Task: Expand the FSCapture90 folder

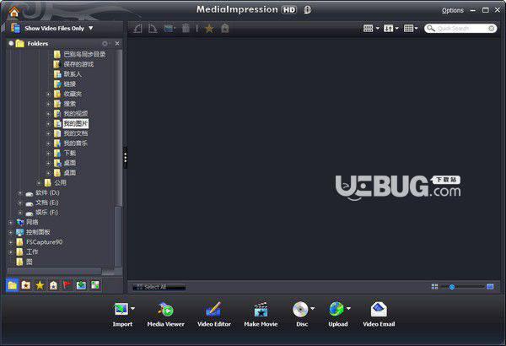Action: point(11,242)
